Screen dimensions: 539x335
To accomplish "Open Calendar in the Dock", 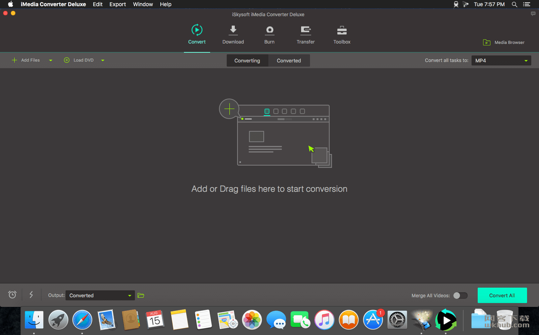I will coord(155,320).
